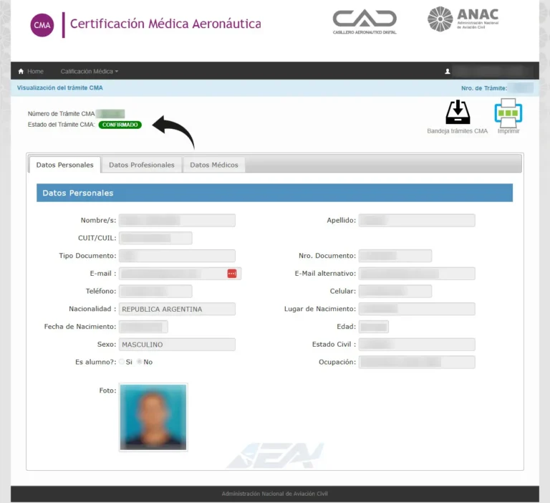Select No for Es alumno

139,362
